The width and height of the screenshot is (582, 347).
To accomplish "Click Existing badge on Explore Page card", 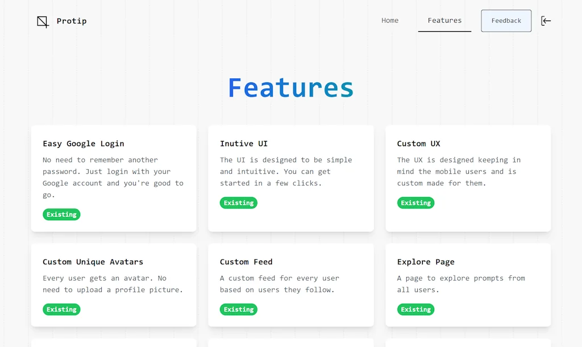I will tap(415, 310).
